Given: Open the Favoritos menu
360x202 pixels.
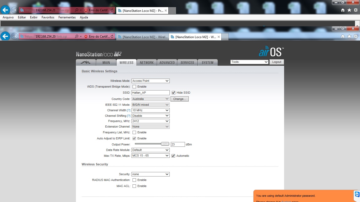Looking at the screenshot, I should pyautogui.click(x=48, y=17).
